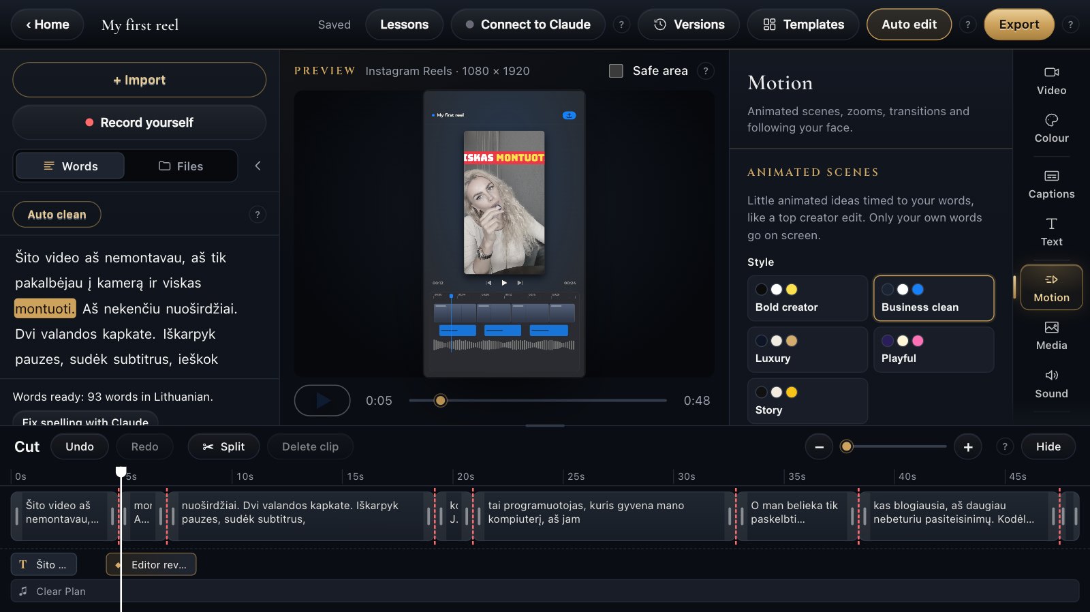Screen dimensions: 1090x612
Task: Click Connect to Claude
Action: 528,25
